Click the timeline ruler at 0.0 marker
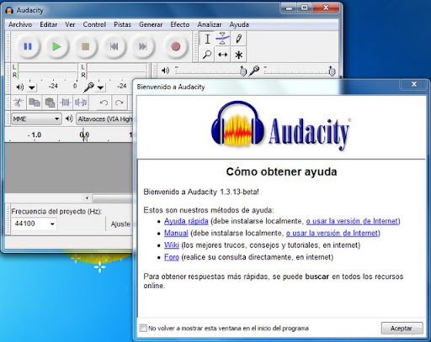This screenshot has height=342, width=431. point(84,135)
